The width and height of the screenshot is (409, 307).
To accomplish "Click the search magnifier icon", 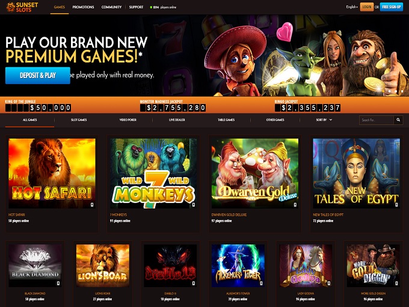I will 398,120.
